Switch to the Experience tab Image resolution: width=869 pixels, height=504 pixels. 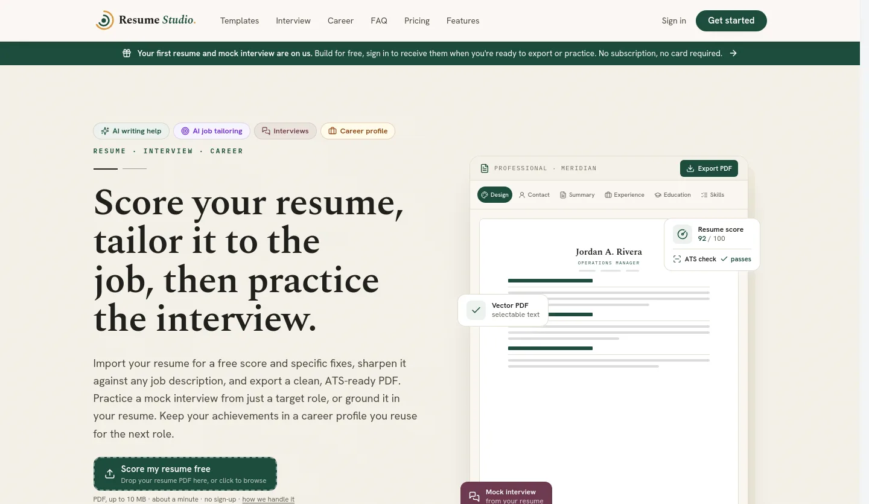point(625,195)
